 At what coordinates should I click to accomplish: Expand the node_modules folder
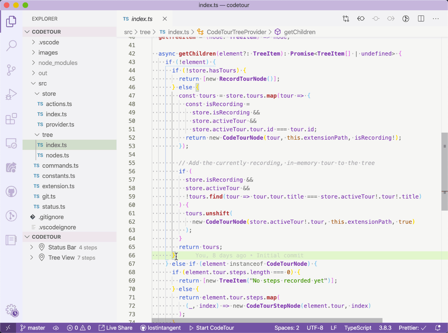click(x=58, y=63)
